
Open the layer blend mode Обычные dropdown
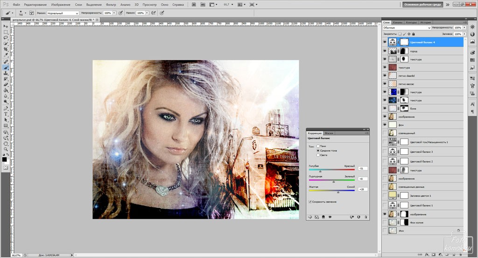click(x=406, y=28)
